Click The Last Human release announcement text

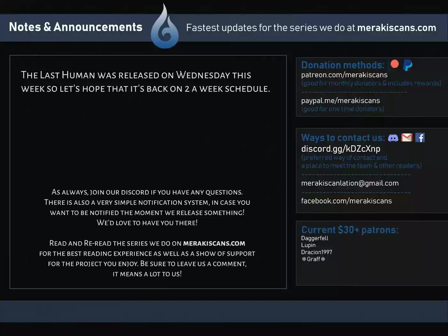click(x=146, y=82)
